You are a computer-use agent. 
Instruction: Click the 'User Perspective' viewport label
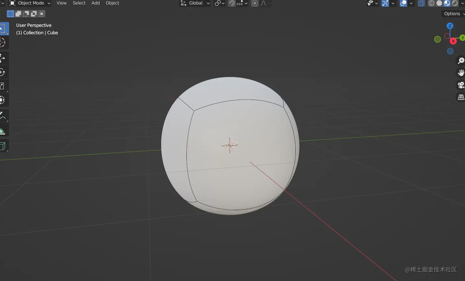(34, 25)
